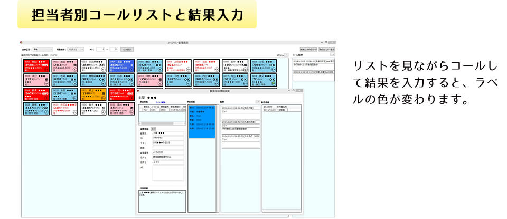
Task: Click the app icon in customer detail dialog title
Action: [x=138, y=91]
